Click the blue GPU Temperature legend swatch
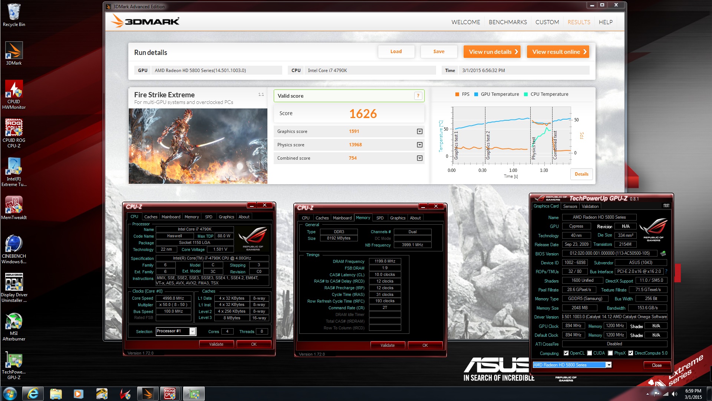Screen dimensions: 712x401 point(477,94)
